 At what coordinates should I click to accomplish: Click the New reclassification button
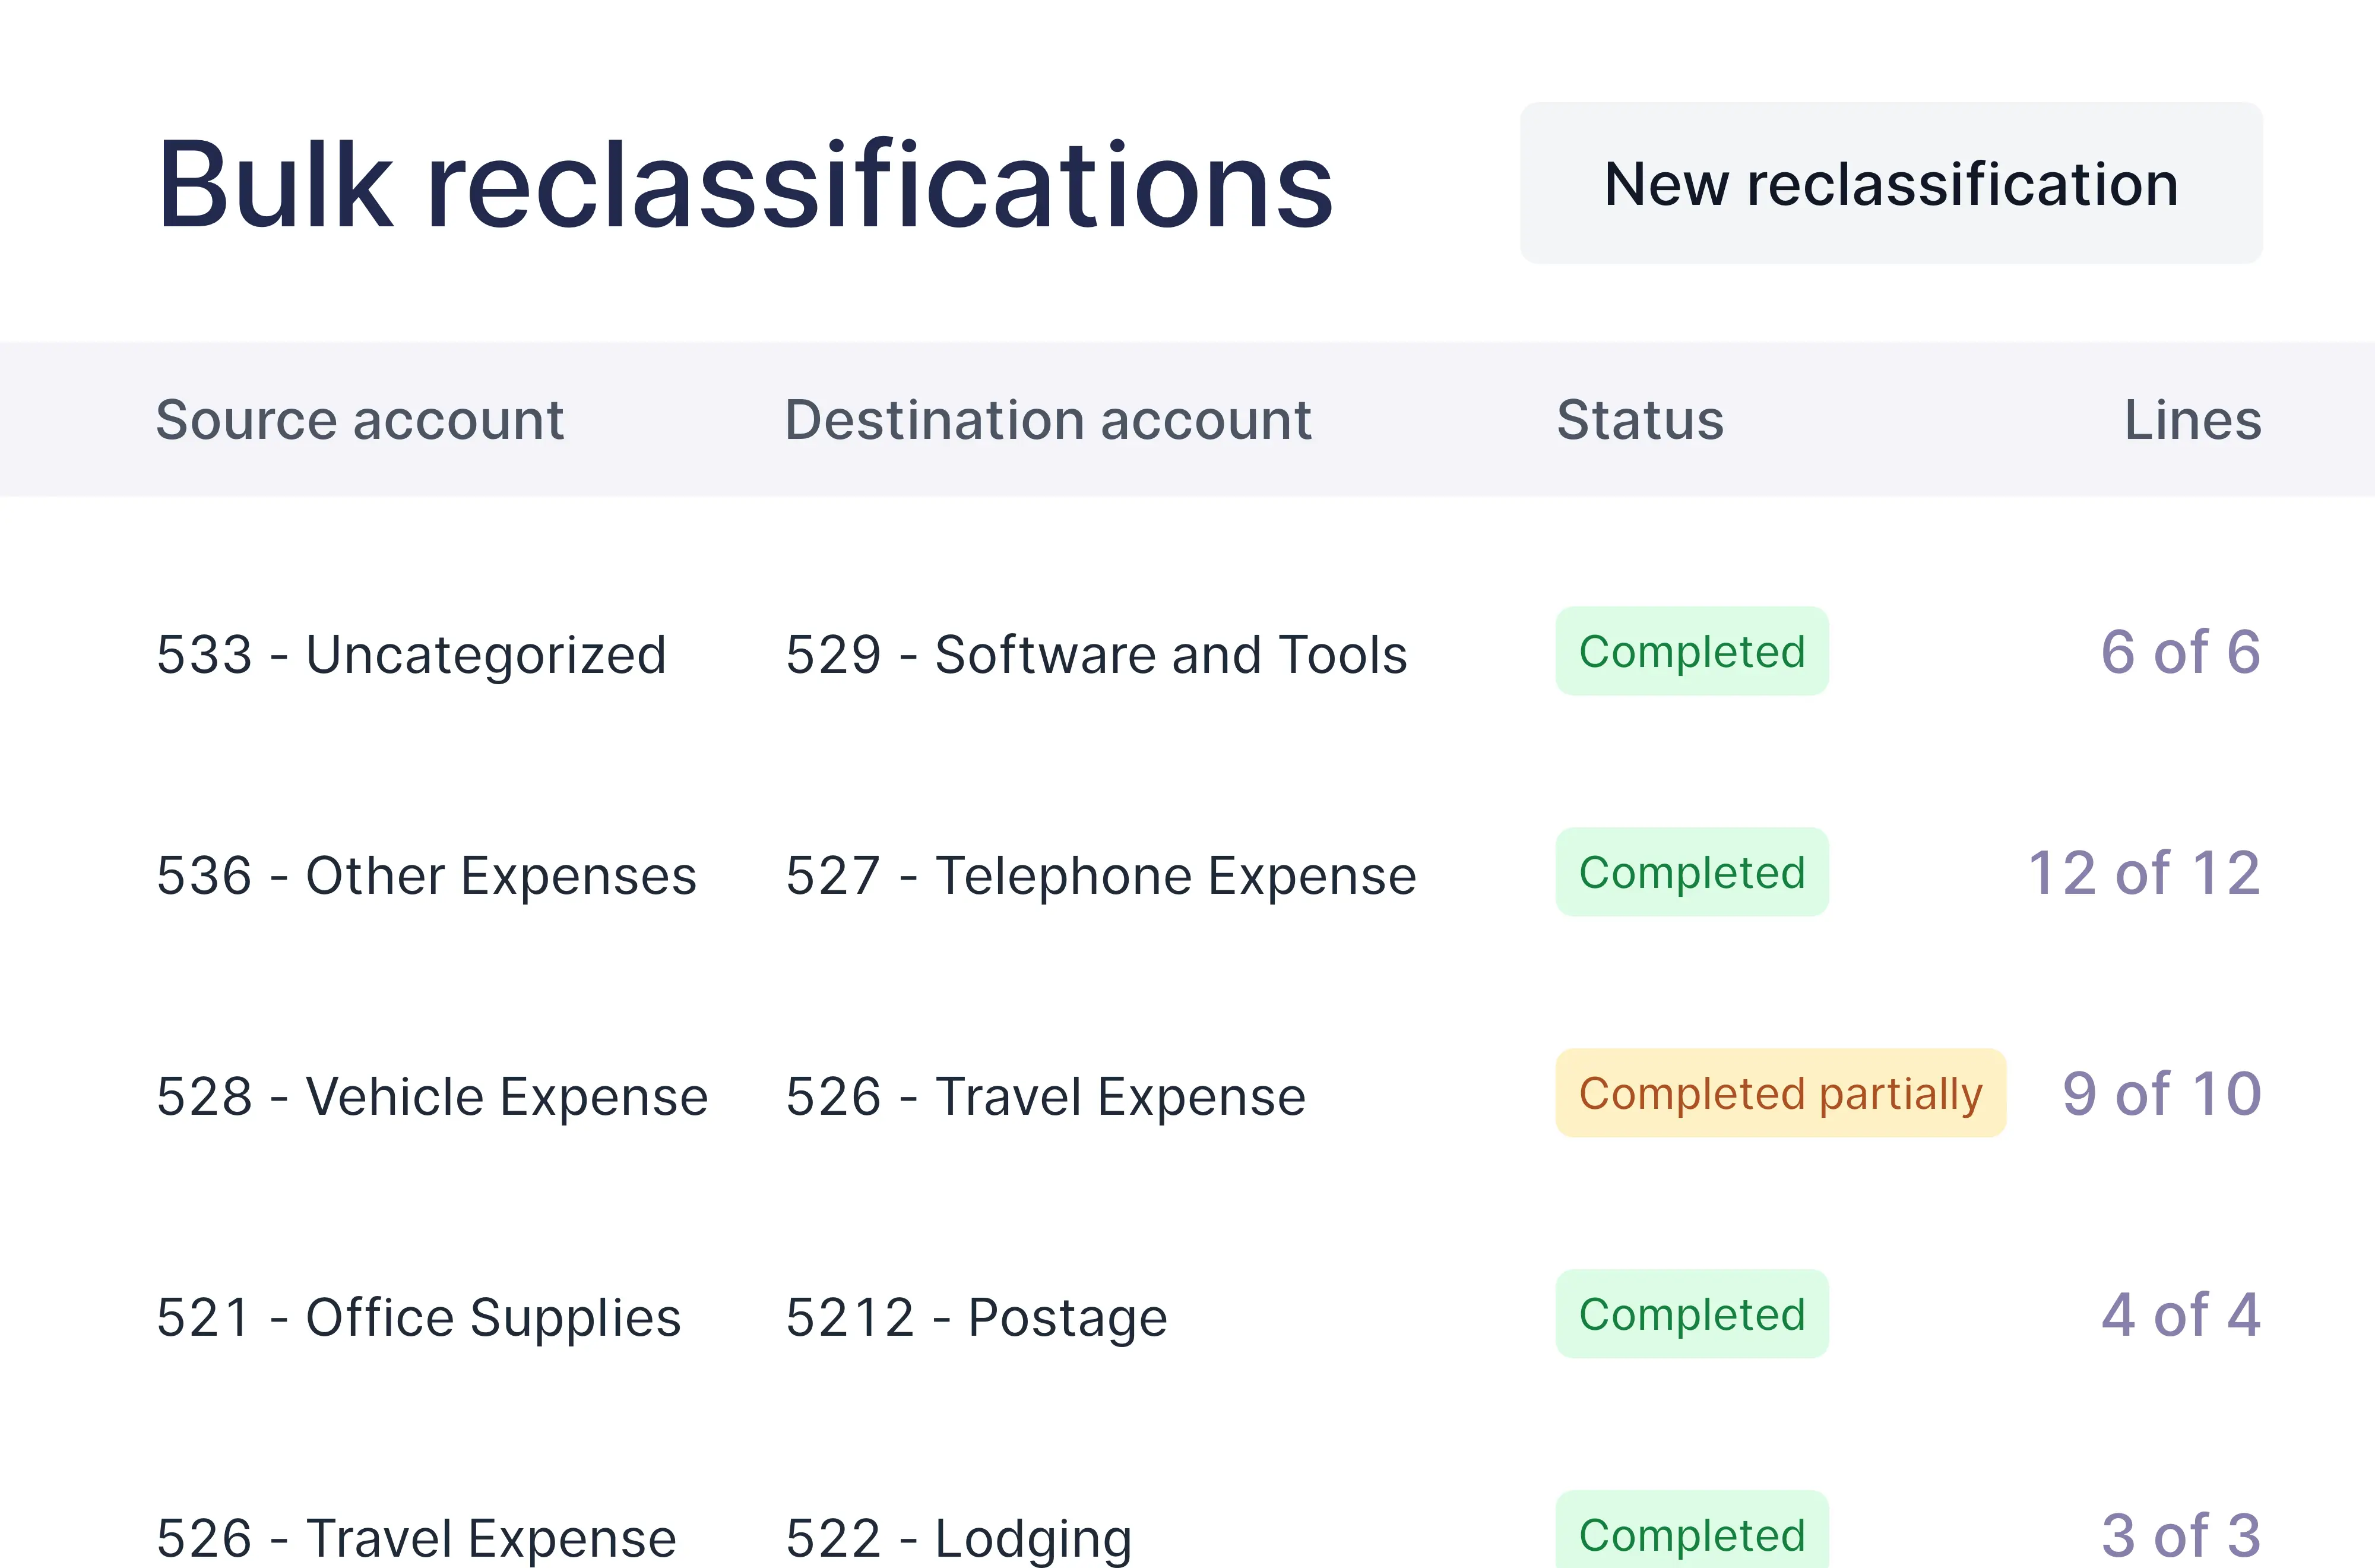tap(1891, 183)
